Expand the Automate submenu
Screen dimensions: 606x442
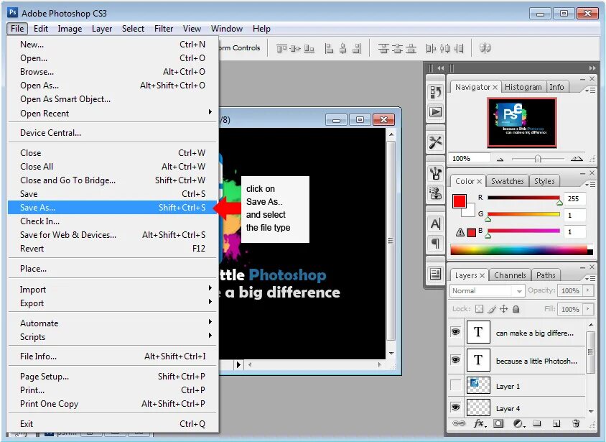click(x=113, y=323)
